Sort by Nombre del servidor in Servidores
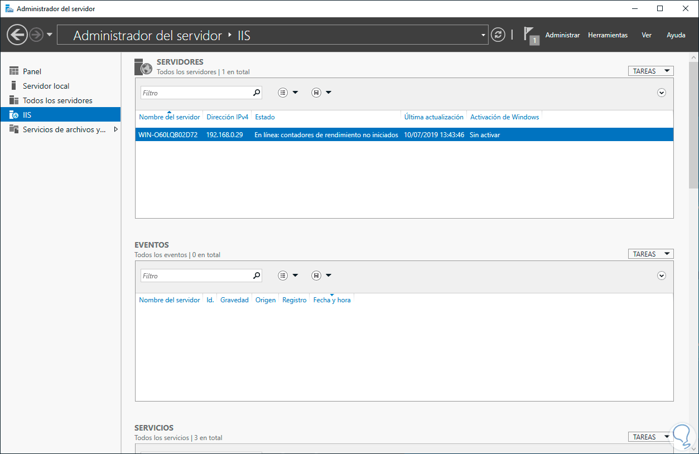Viewport: 699px width, 454px height. (x=169, y=117)
